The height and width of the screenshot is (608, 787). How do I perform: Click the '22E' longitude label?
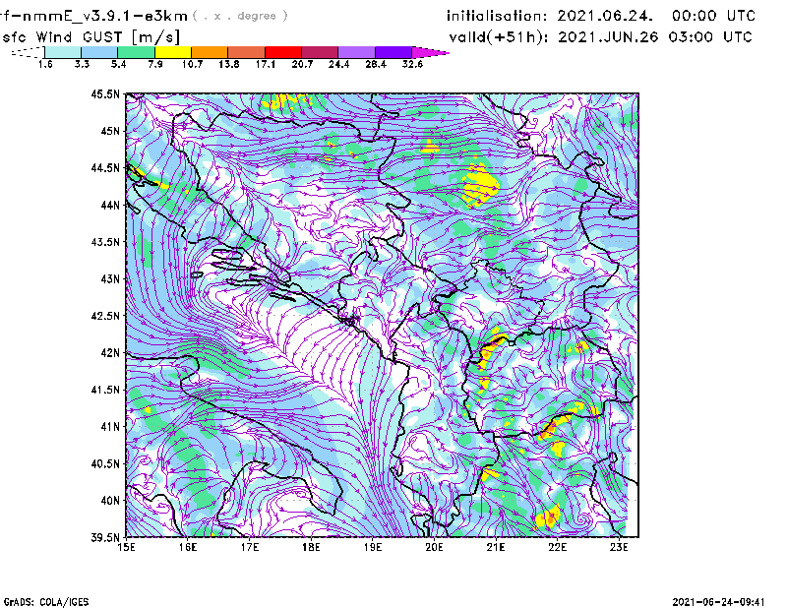[x=557, y=547]
